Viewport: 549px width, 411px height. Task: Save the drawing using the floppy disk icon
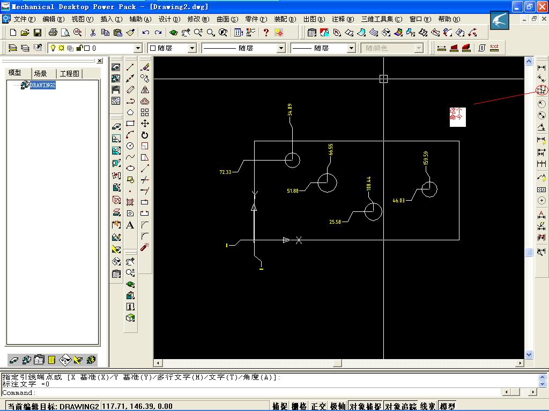(x=38, y=33)
